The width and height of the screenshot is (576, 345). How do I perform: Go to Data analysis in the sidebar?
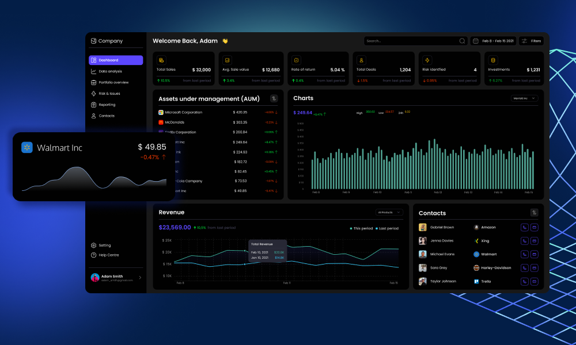pyautogui.click(x=110, y=71)
